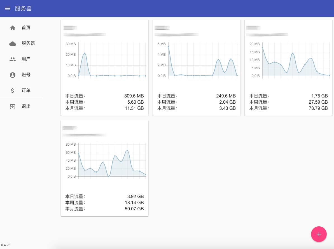334x249 pixels.
Task: Click the dollar sign orders icon
Action: pyautogui.click(x=12, y=90)
